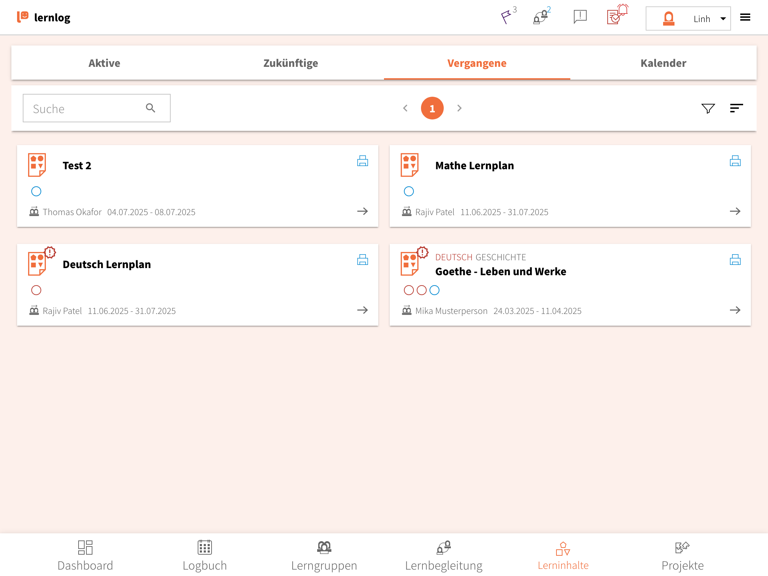Go to Dashboard in bottom navigation

pos(85,555)
